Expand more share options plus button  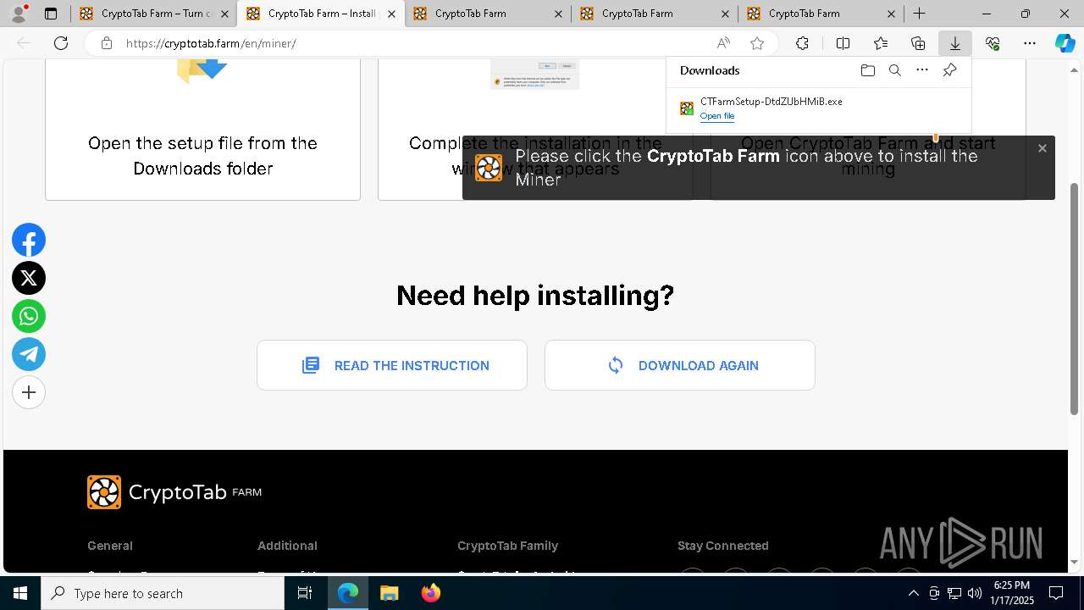click(x=29, y=392)
